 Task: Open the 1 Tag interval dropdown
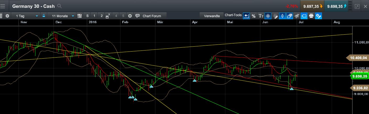click(26, 16)
